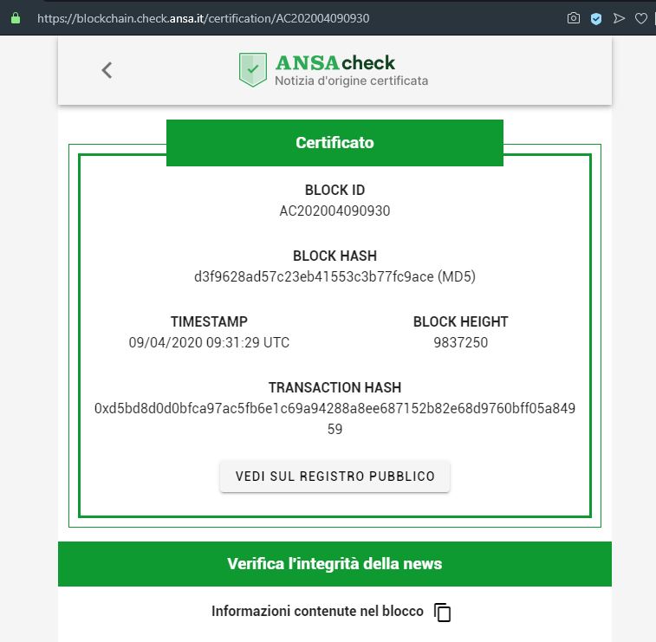Image resolution: width=656 pixels, height=642 pixels.
Task: Select the block ID AC202004090930 text
Action: [334, 211]
